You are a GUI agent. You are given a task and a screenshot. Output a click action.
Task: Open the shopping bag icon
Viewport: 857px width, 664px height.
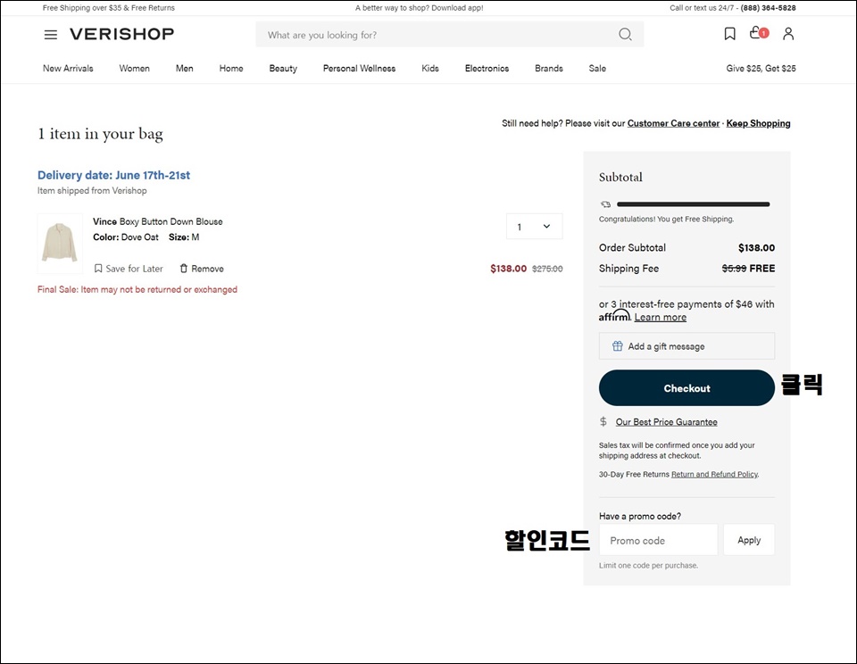coord(755,33)
